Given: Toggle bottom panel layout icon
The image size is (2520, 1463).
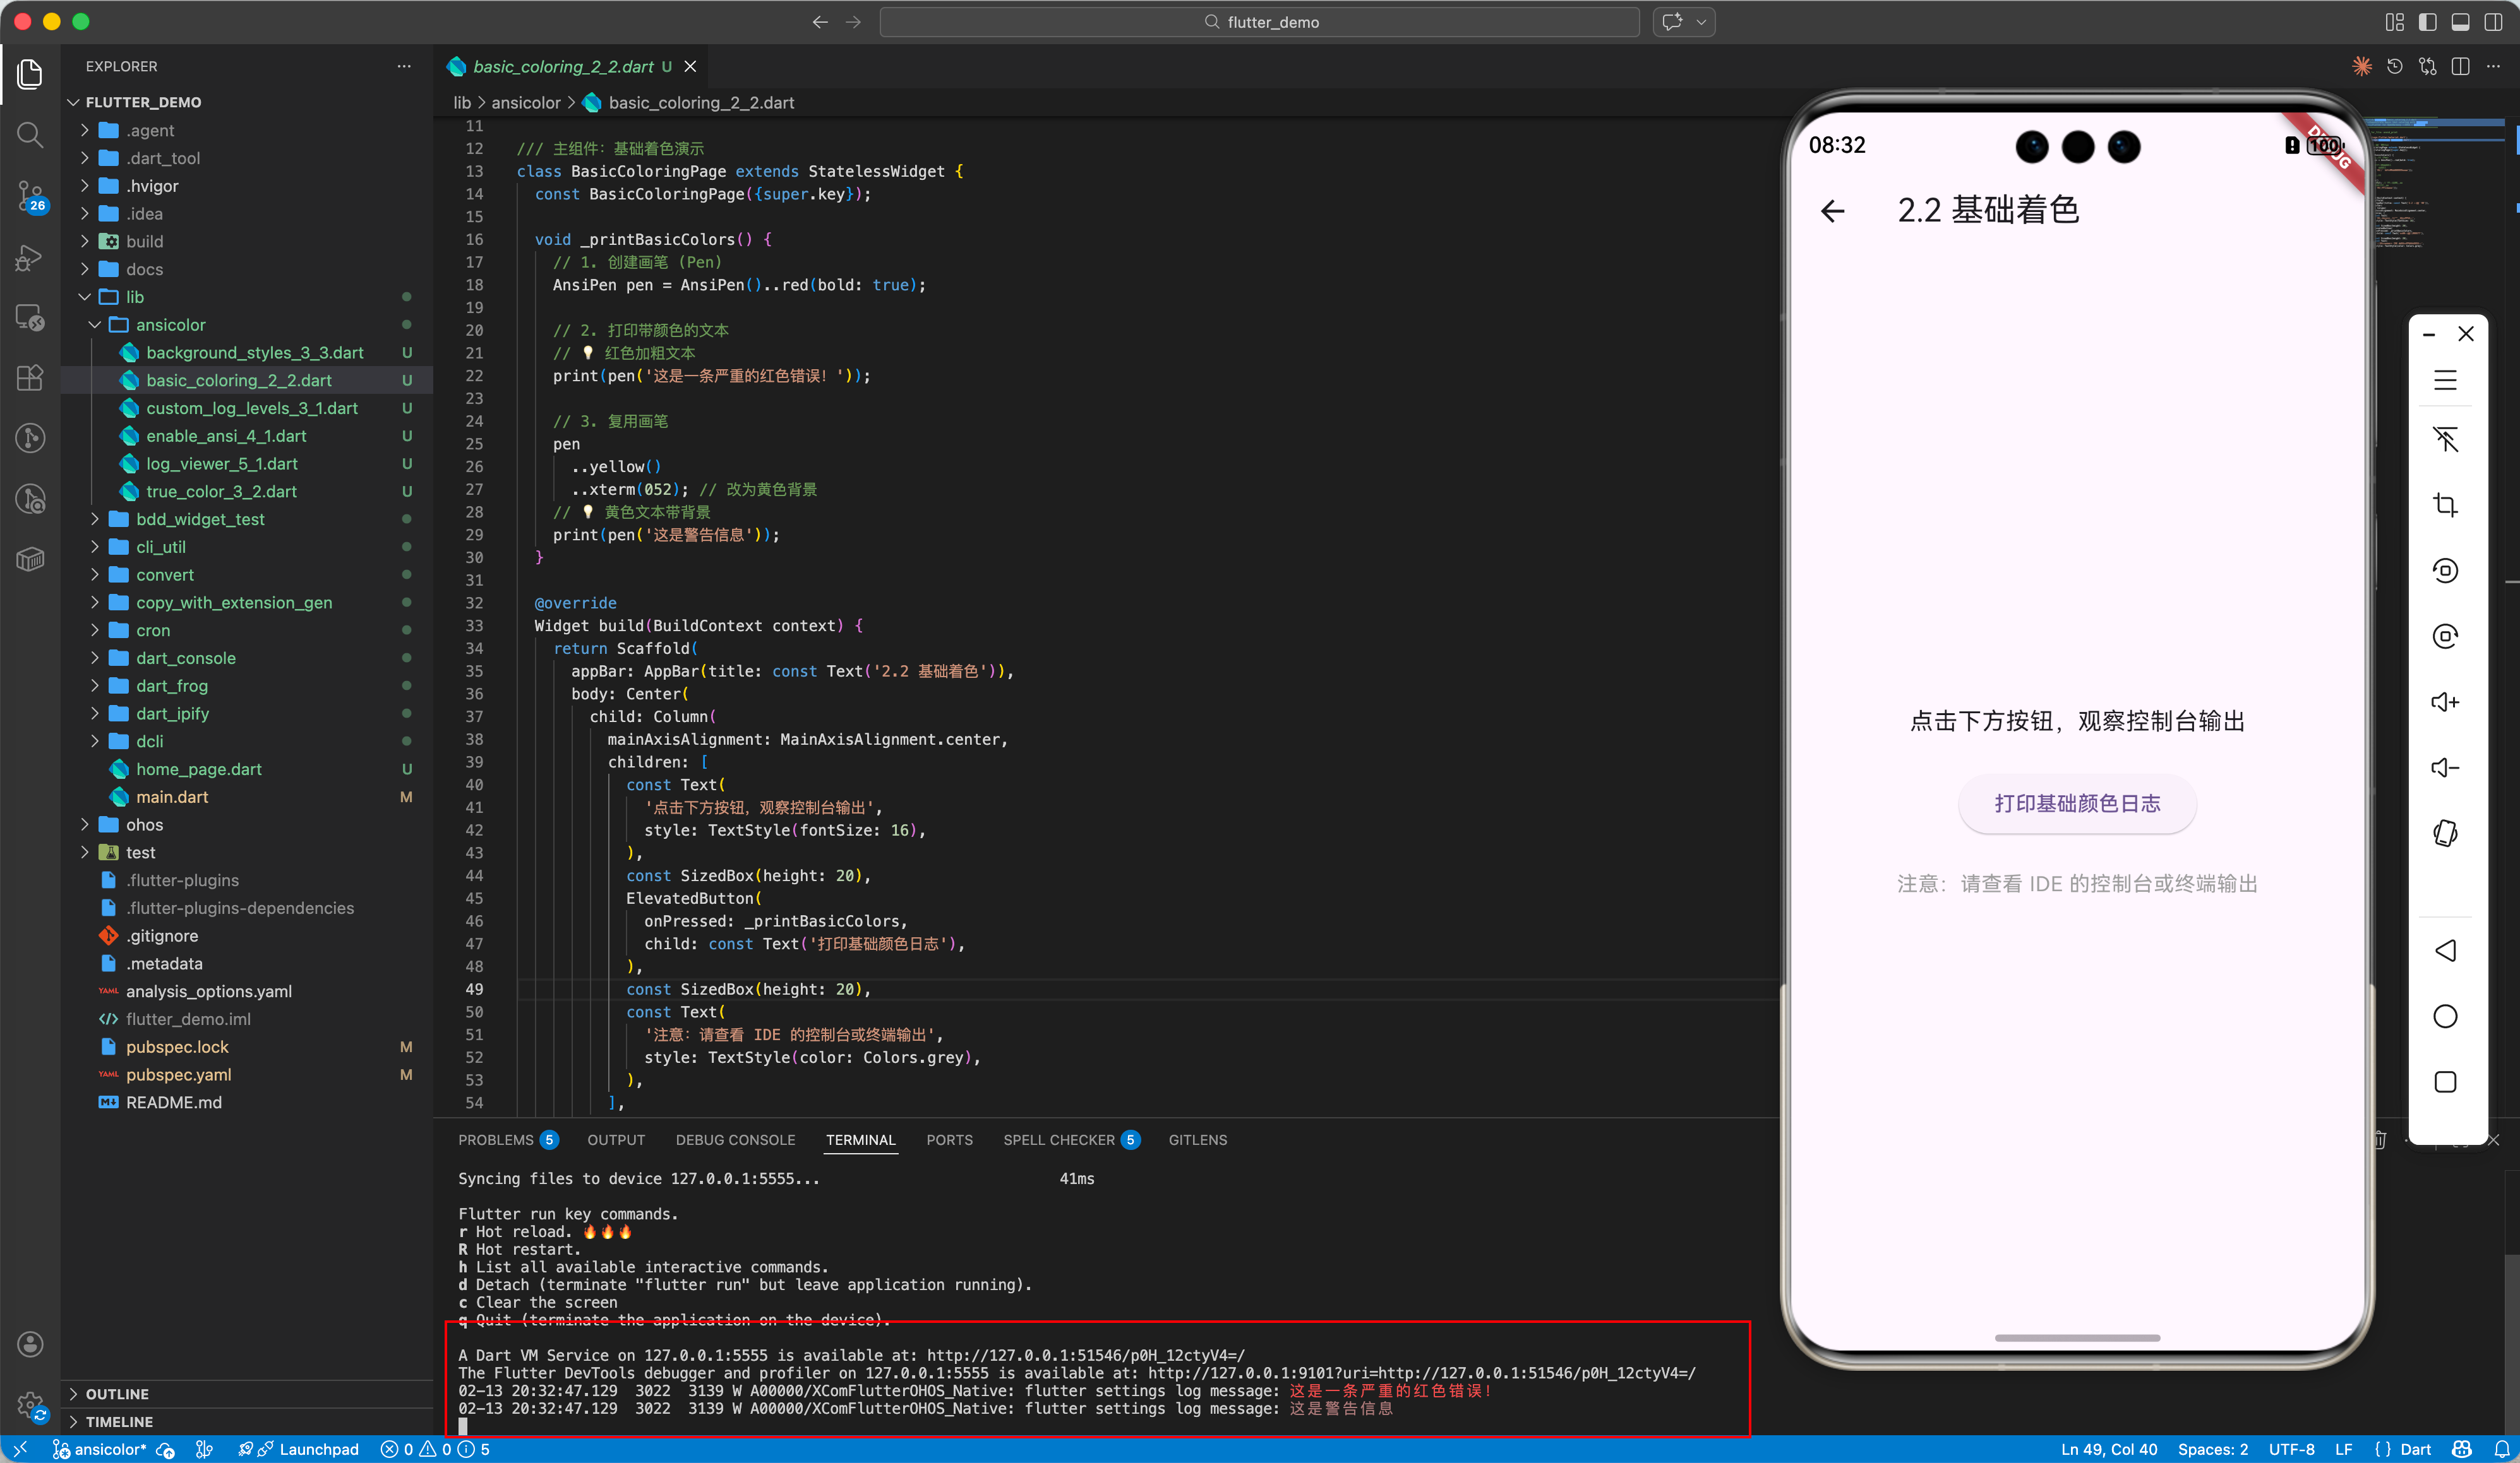Looking at the screenshot, I should tap(2460, 22).
